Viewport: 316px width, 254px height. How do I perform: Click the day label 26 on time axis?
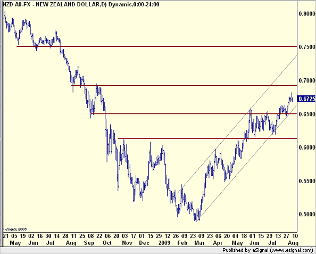click(176, 236)
